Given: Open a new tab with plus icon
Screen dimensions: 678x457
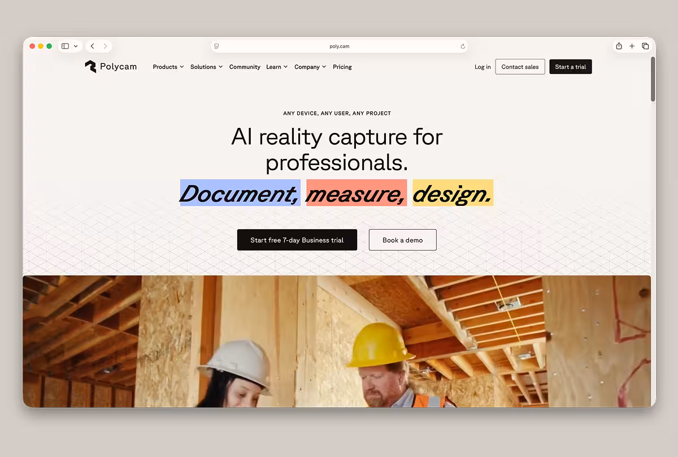Looking at the screenshot, I should (x=632, y=46).
